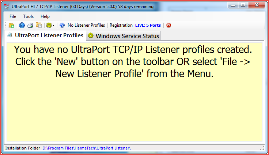Image resolution: width=269 pixels, height=155 pixels.
Task: Click the Installation Folder status label
Action: tap(22, 148)
